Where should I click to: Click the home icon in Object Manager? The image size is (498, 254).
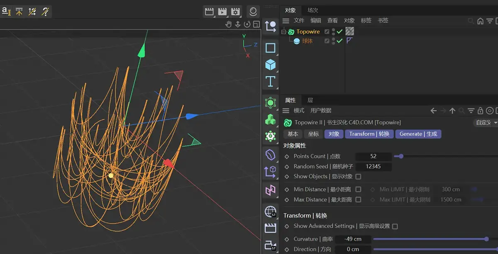click(480, 21)
